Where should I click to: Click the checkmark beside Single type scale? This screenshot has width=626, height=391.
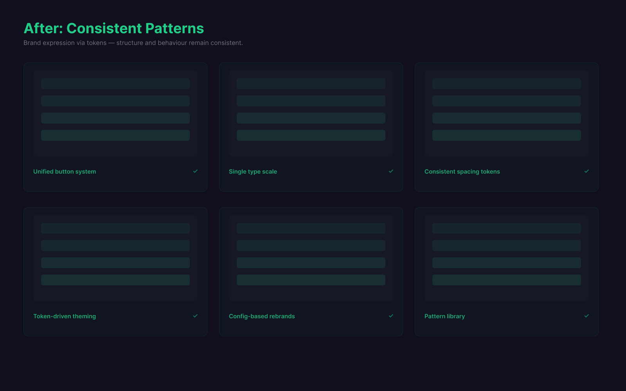[391, 171]
